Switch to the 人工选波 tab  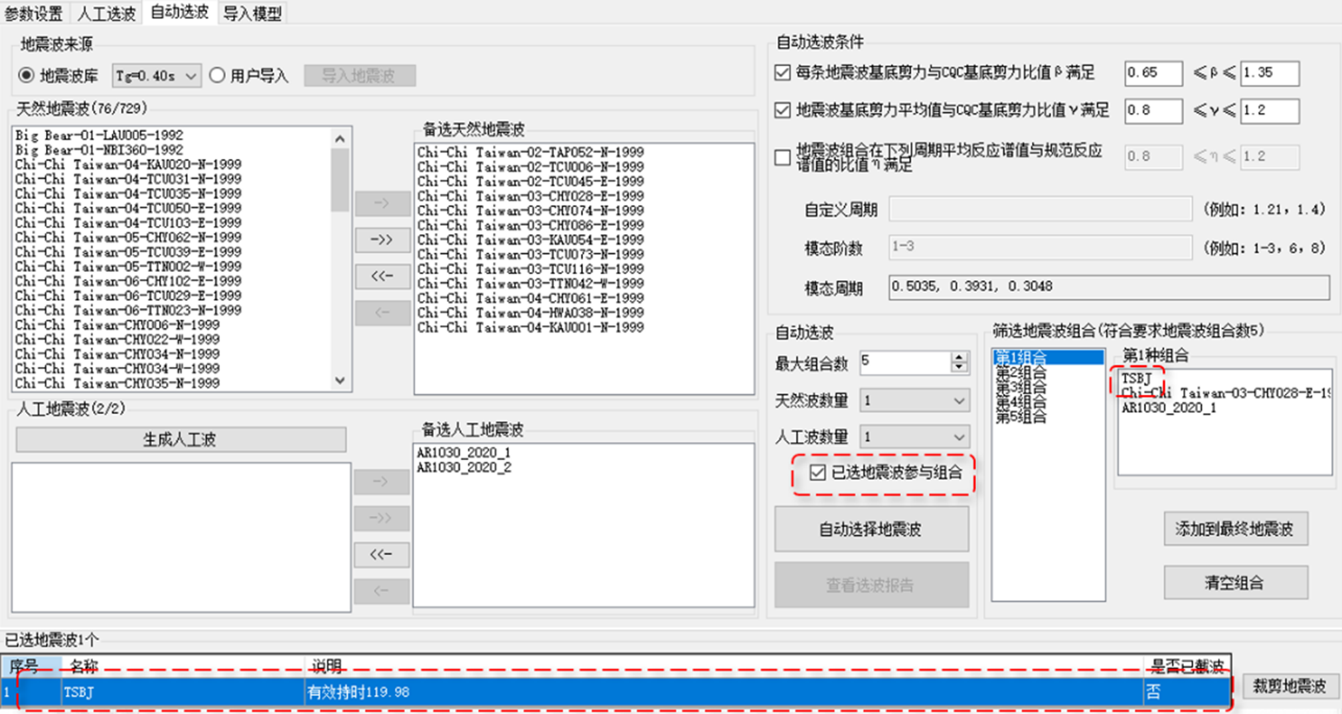tap(106, 13)
